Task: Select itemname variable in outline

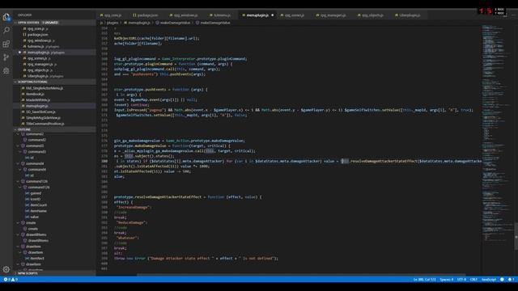Action: coord(54,211)
